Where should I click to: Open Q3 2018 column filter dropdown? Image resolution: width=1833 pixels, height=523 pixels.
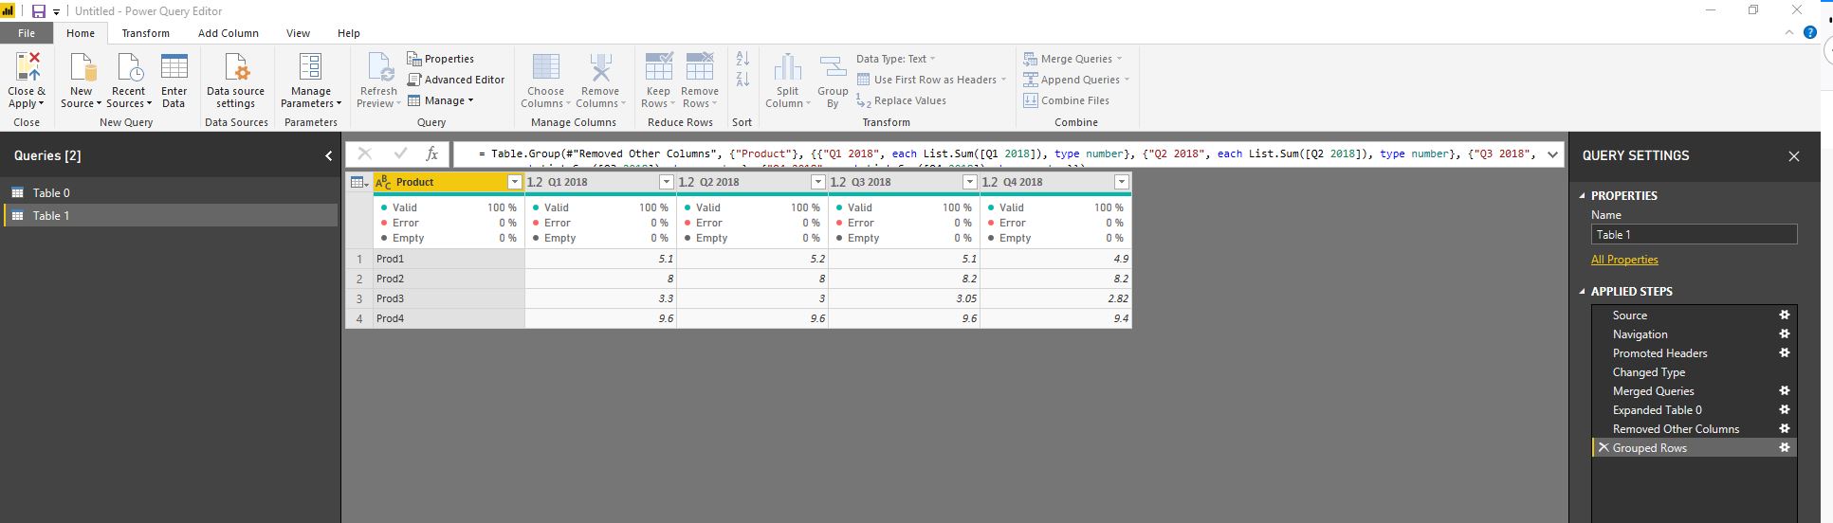click(970, 182)
